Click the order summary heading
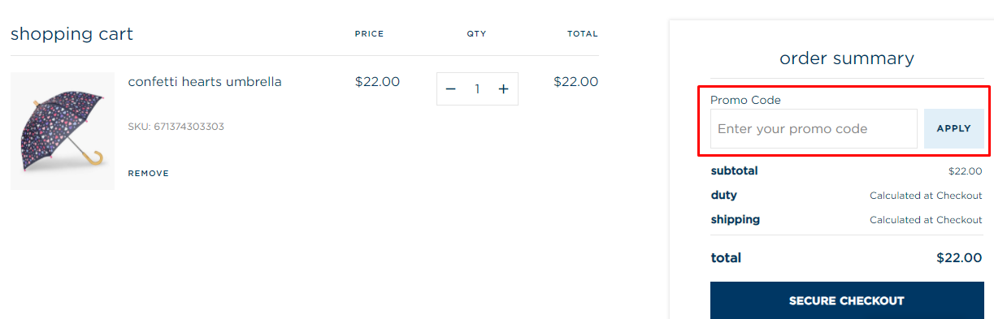994x319 pixels. (x=847, y=58)
